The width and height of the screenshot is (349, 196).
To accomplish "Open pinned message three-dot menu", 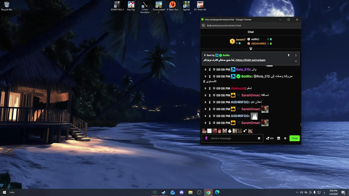I will pyautogui.click(x=296, y=55).
